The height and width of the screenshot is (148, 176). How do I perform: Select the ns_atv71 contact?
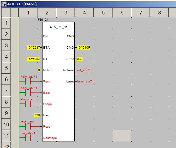(28, 138)
